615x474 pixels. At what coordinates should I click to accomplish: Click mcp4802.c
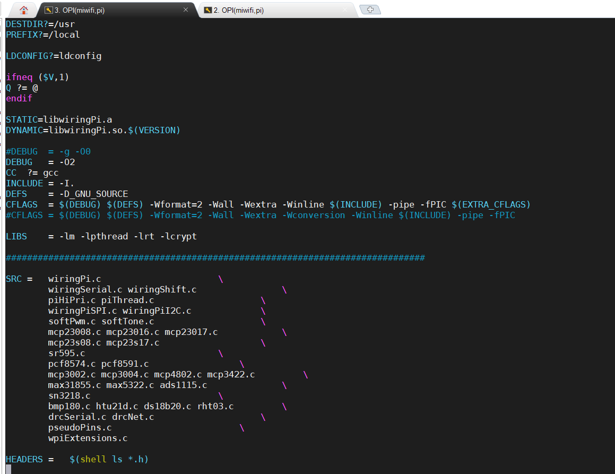[178, 374]
